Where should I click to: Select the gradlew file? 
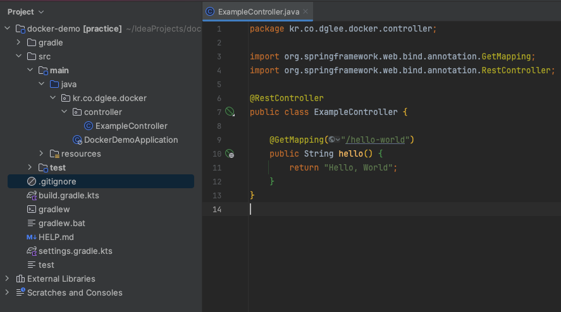(x=54, y=210)
